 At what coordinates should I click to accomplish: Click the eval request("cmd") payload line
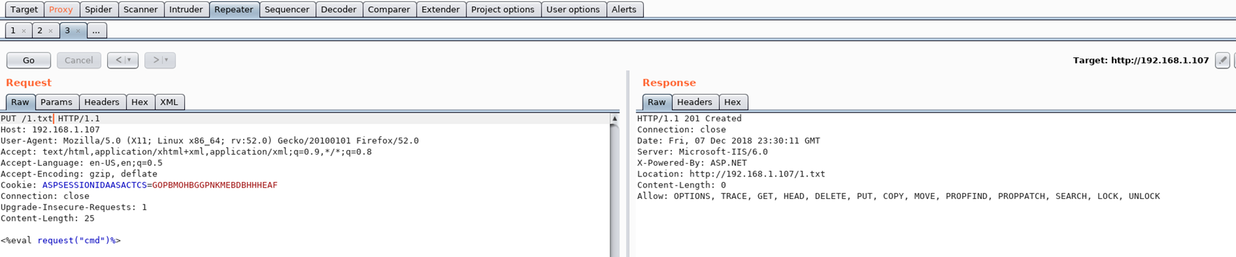point(60,241)
